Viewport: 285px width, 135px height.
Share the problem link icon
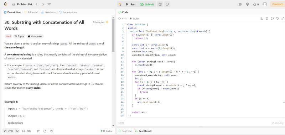pyautogui.click(x=45, y=131)
